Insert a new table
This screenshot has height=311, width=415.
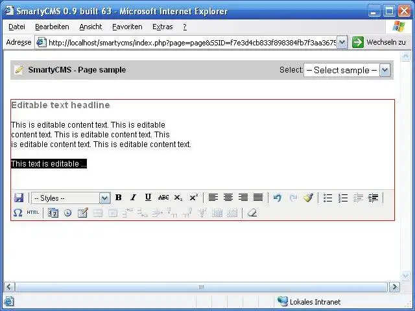tap(82, 213)
